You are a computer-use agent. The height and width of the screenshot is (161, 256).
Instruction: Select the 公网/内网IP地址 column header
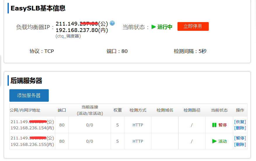25,110
